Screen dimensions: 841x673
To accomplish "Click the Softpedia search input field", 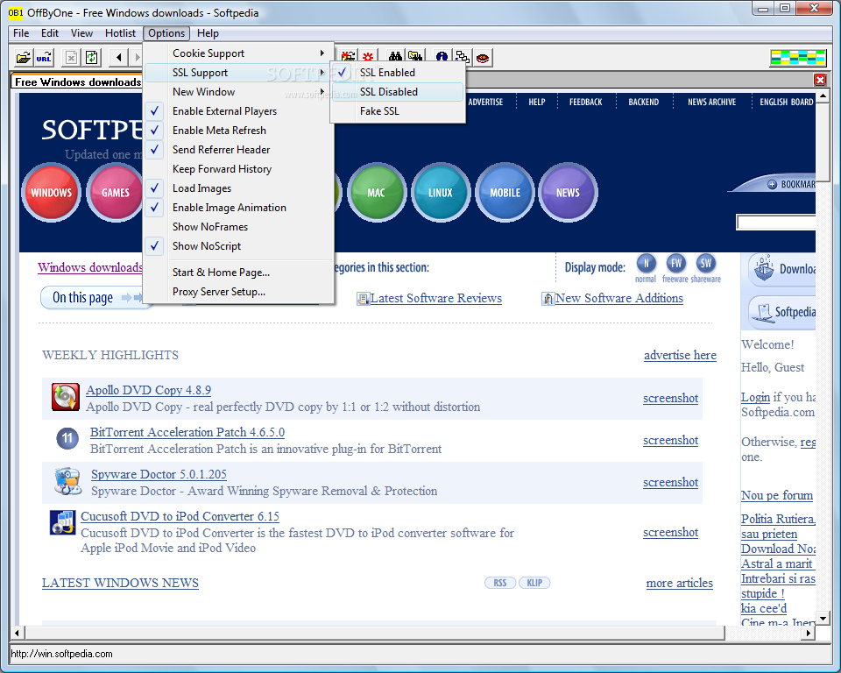I will (x=776, y=223).
